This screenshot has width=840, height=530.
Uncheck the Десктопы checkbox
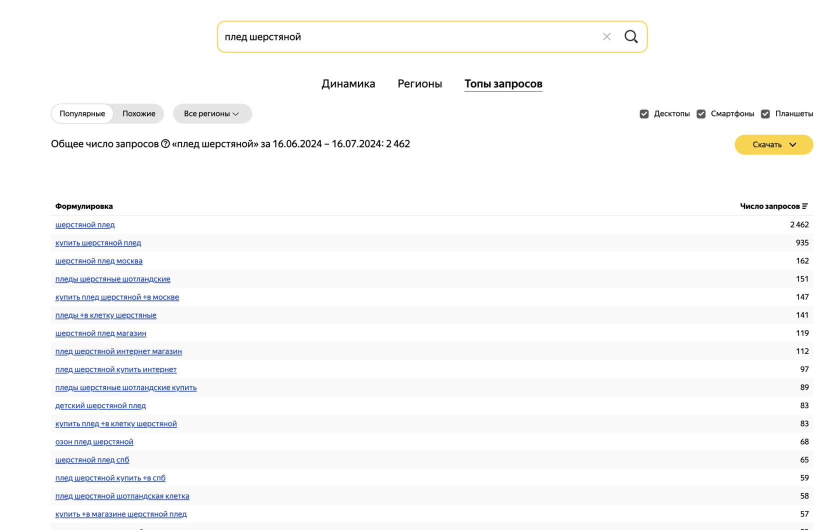(x=644, y=114)
